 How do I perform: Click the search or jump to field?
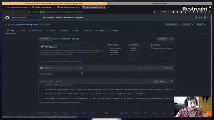pyautogui.click(x=26, y=18)
